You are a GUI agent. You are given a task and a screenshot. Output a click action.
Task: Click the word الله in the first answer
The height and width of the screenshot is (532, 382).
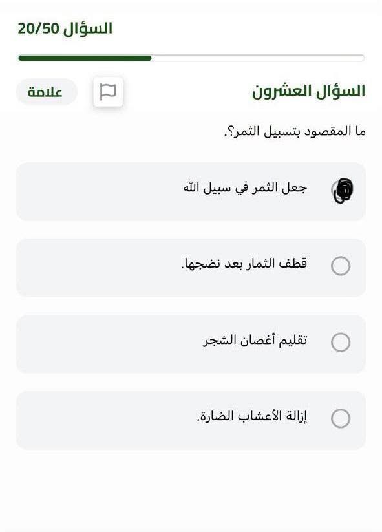(193, 187)
